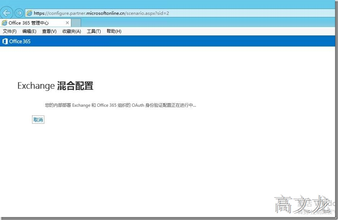
Task: Click the Internet Explorer page icon in address bar
Action: tap(29, 13)
